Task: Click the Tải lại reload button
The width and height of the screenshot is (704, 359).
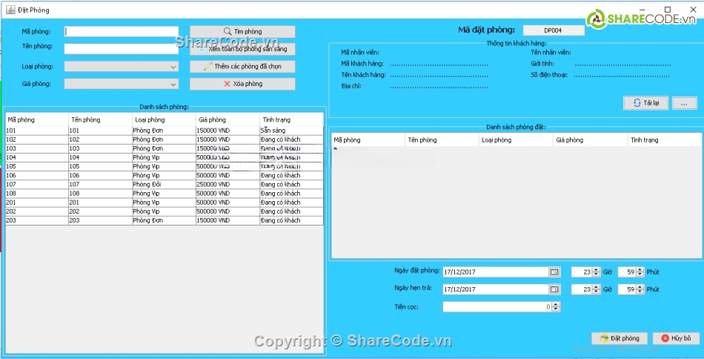Action: pos(645,103)
